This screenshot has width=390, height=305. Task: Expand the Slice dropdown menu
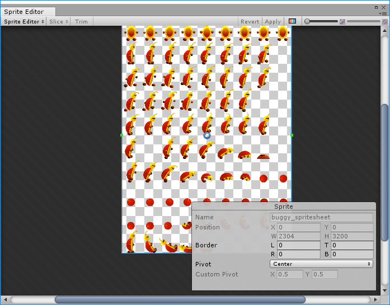(x=59, y=21)
